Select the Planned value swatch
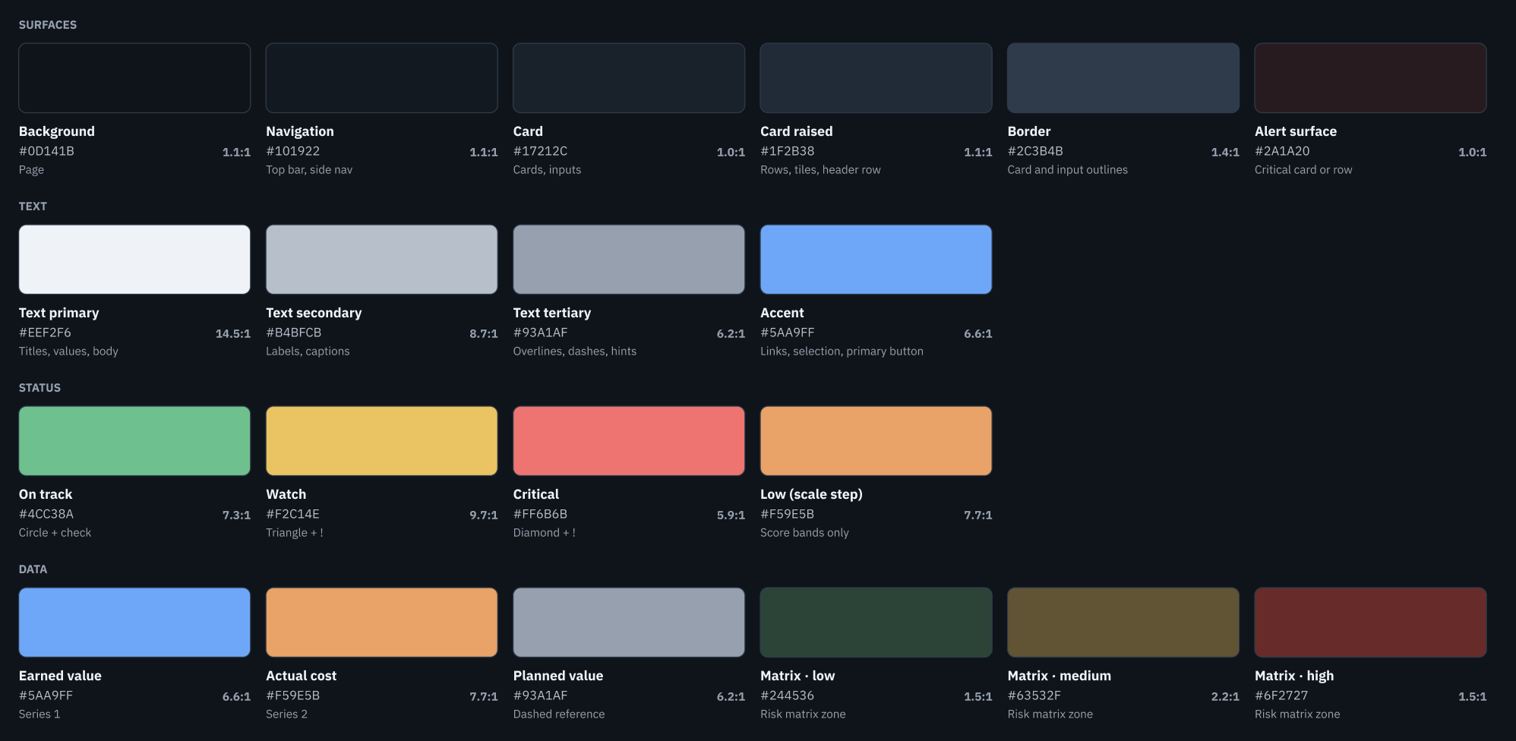 point(629,623)
